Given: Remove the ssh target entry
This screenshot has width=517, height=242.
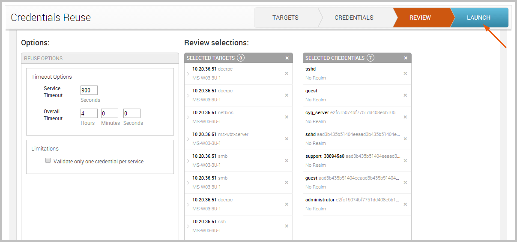Looking at the screenshot, I should (x=287, y=226).
